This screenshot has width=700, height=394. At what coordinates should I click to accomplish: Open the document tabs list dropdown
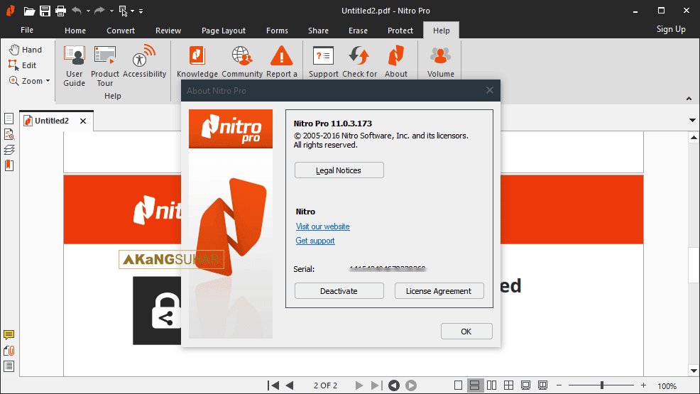pyautogui.click(x=692, y=120)
